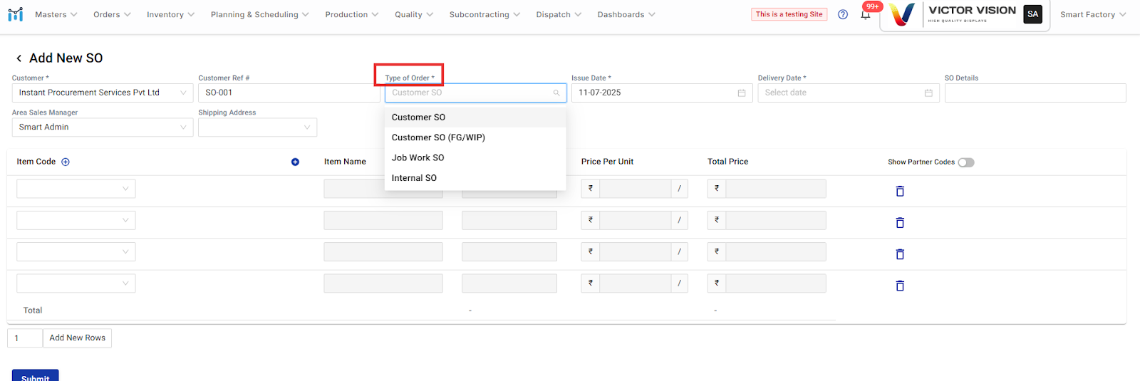This screenshot has height=381, width=1140.
Task: Open the notifications bell icon
Action: point(865,15)
